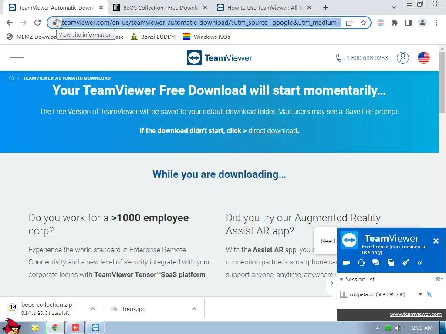Select coolpetaloki (504 396 700) session
This screenshot has width=446, height=334.
[x=377, y=294]
